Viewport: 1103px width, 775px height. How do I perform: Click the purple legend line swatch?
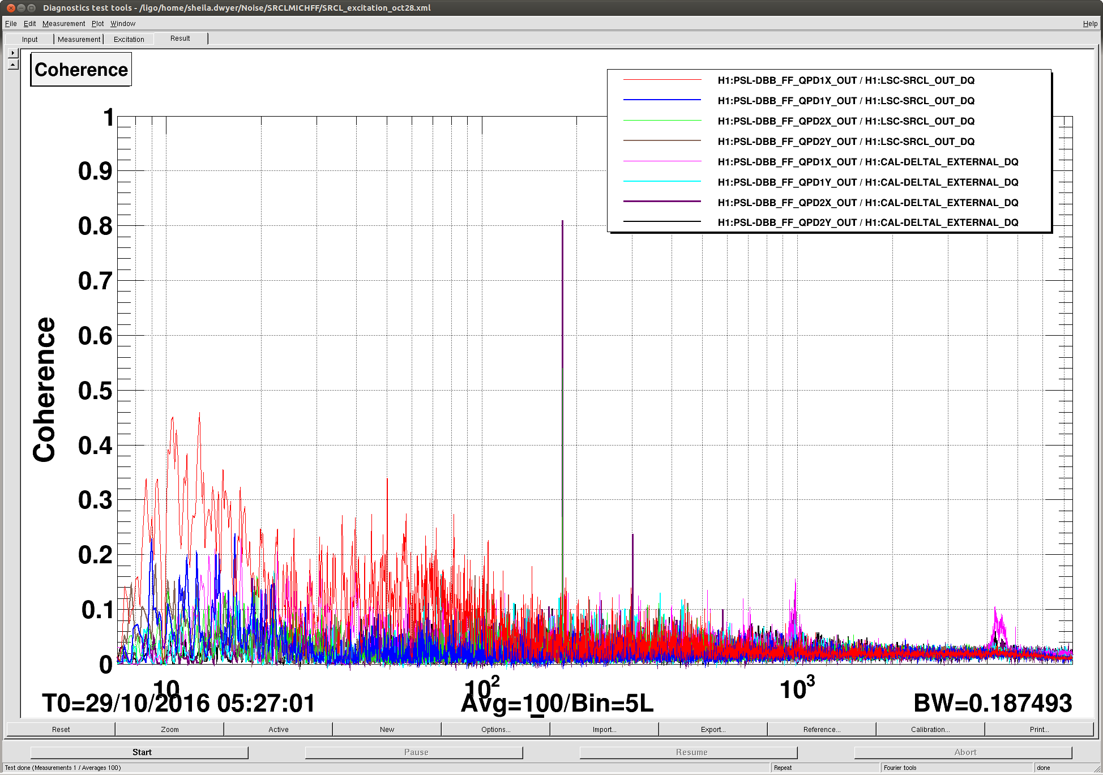pyautogui.click(x=662, y=202)
